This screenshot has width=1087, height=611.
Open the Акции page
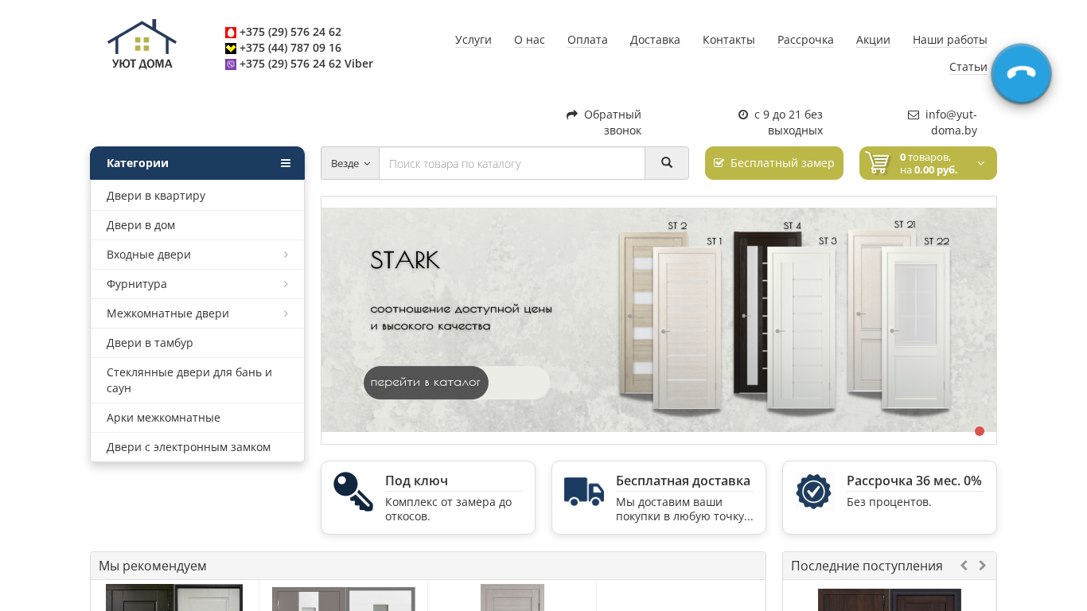(x=873, y=40)
